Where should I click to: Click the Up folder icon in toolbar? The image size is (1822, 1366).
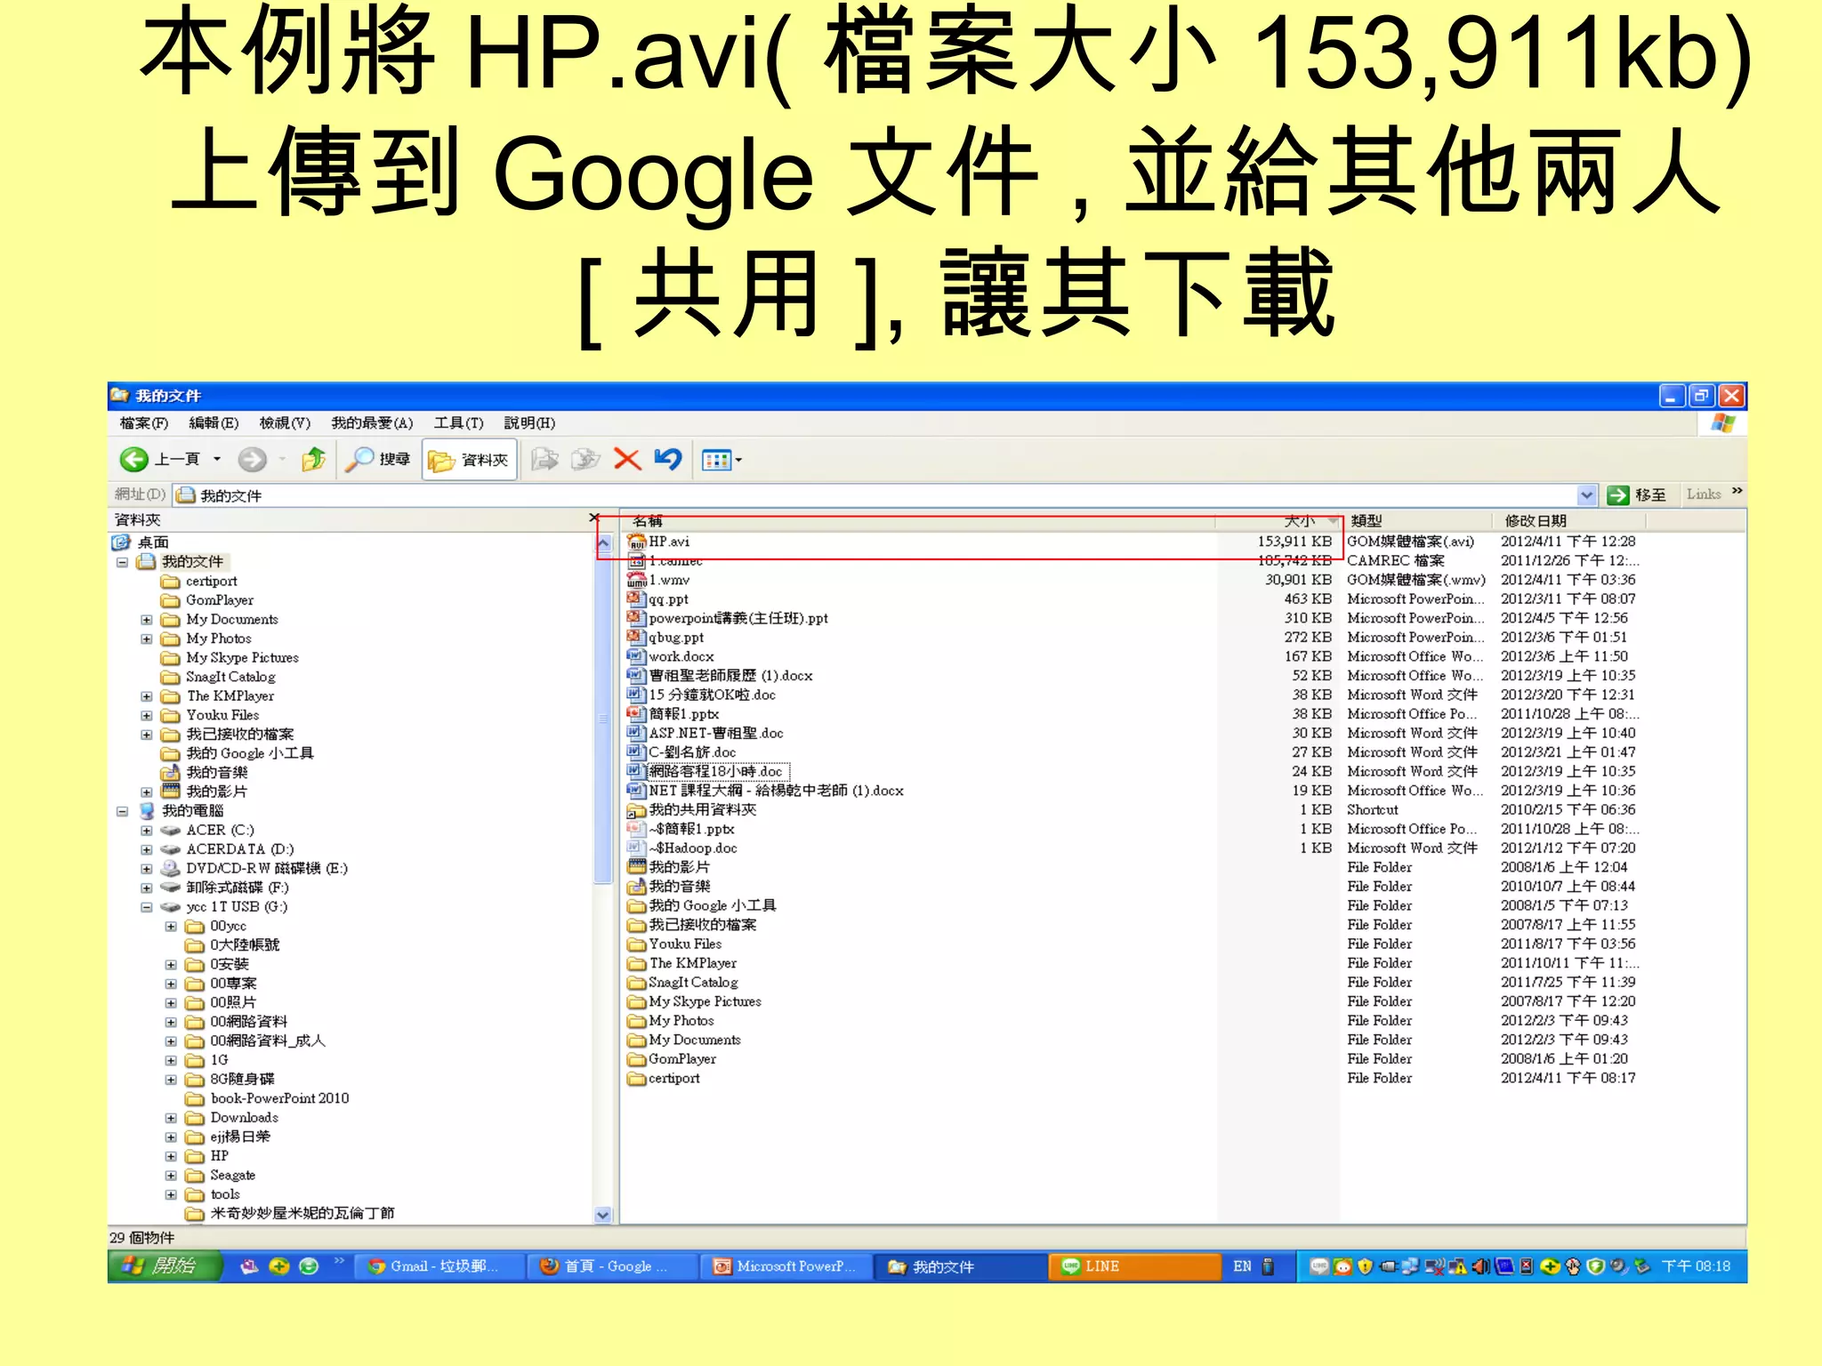pyautogui.click(x=313, y=460)
